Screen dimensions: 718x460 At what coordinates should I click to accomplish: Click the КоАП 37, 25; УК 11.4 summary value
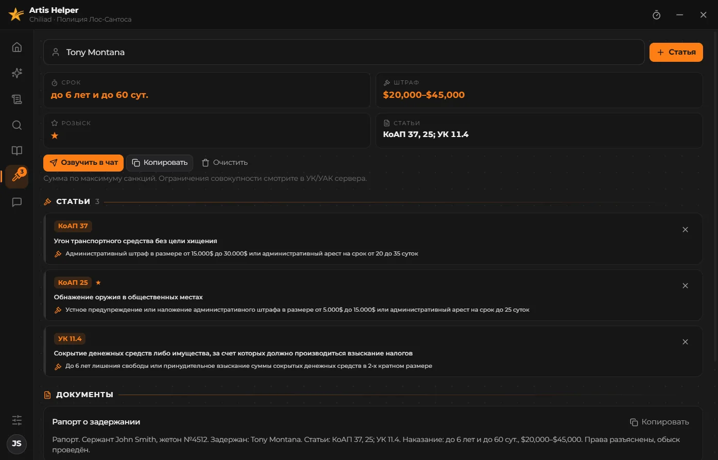[426, 134]
